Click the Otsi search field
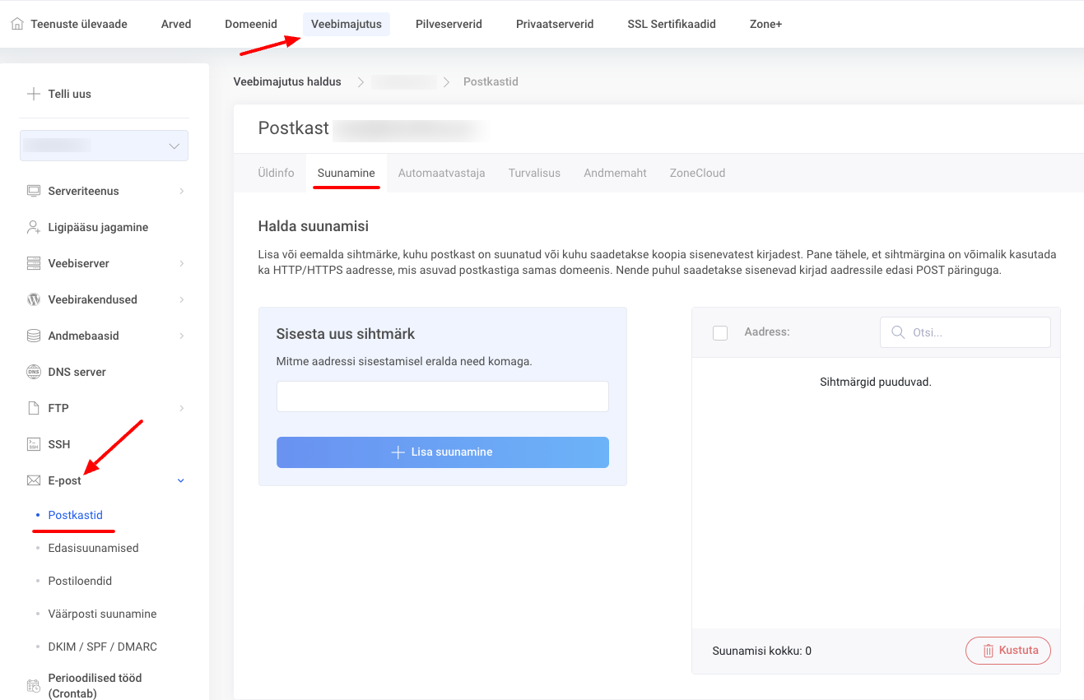This screenshot has width=1084, height=700. (965, 332)
